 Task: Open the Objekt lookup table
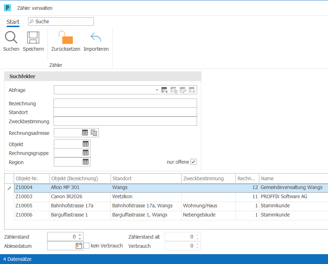(86, 144)
